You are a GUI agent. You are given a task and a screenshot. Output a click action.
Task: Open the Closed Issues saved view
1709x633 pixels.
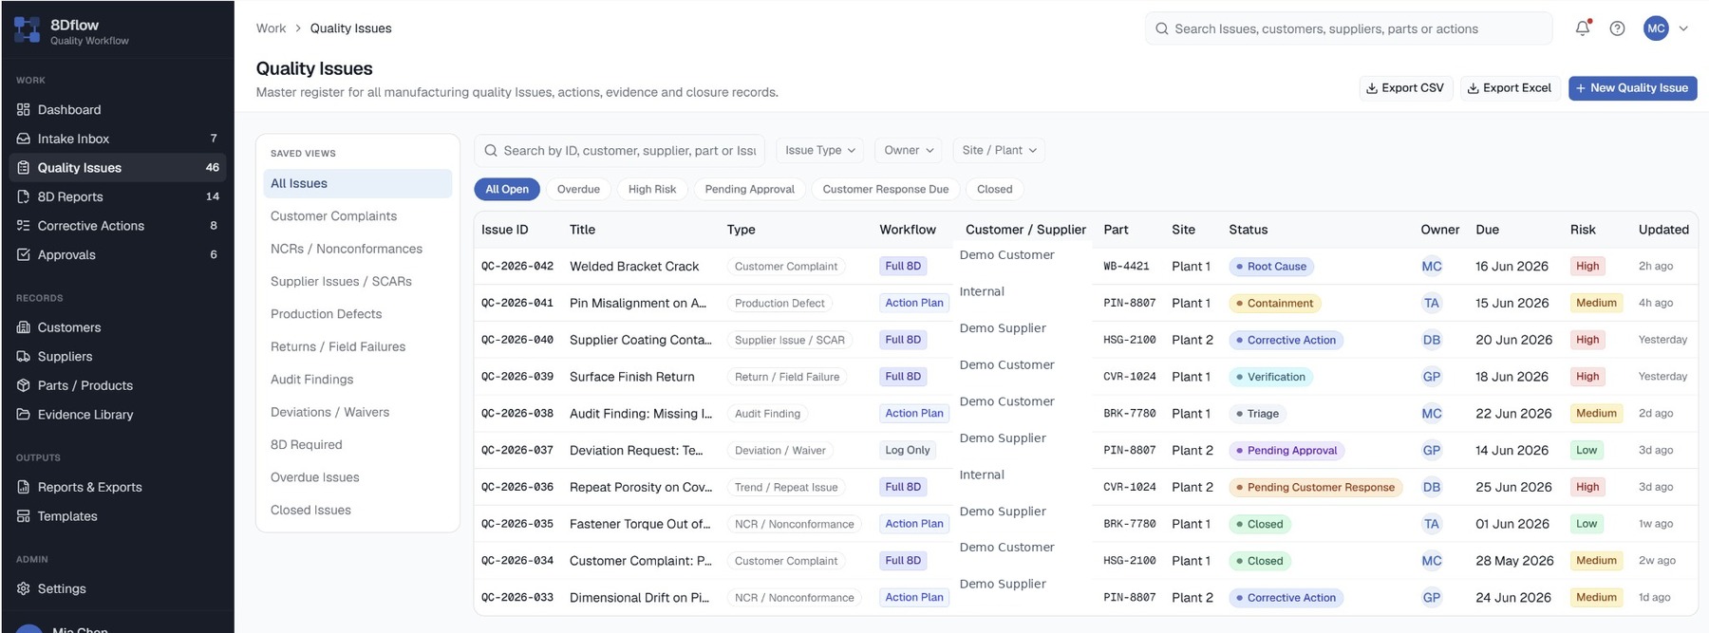(x=358, y=511)
